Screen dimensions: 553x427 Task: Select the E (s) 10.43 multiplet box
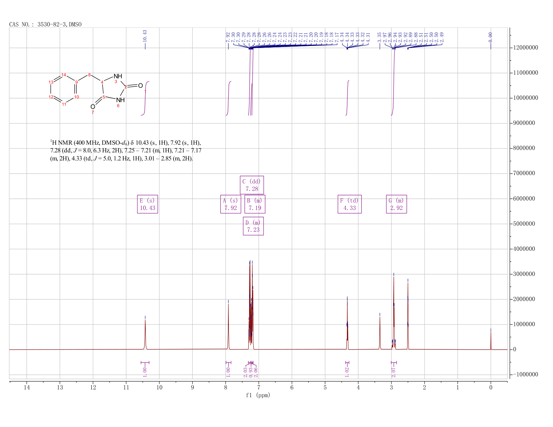point(147,204)
